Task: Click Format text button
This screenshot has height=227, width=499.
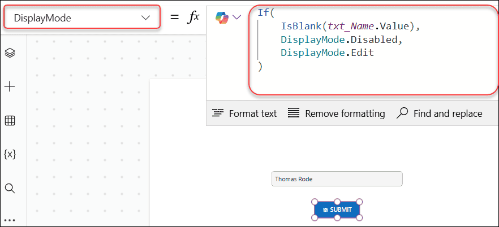Action: coord(244,114)
